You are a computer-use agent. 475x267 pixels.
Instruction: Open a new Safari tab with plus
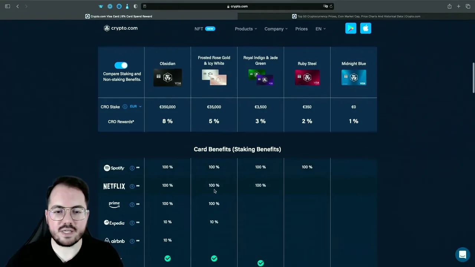tap(459, 6)
